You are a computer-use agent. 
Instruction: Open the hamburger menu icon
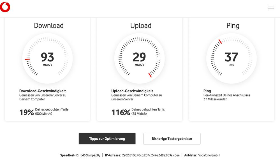click(271, 7)
